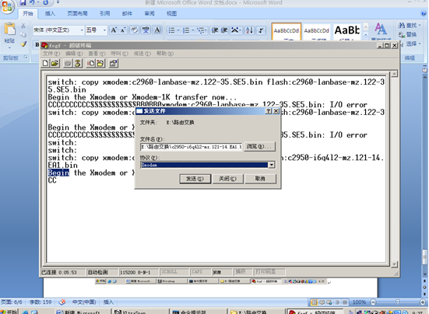Click the numbered list icon in Word

click(186, 30)
